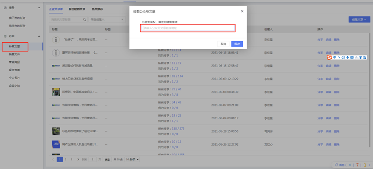This screenshot has width=373, height=169.
Task: Click the Sogou emoji face icon
Action: pos(343,57)
